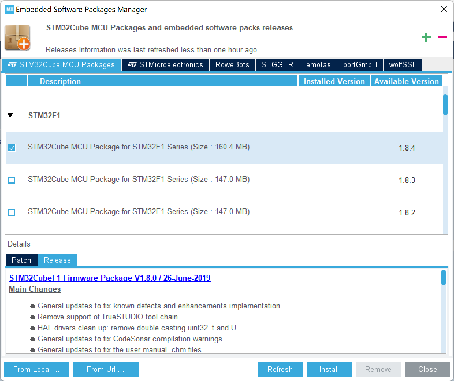Click the From Url ... button
454x381 pixels.
[106, 369]
